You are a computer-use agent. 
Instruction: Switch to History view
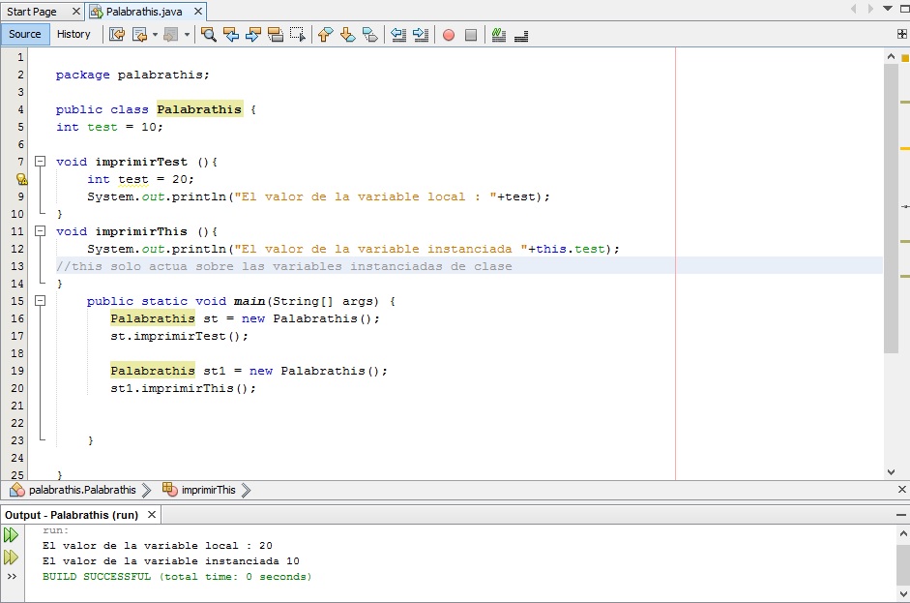click(73, 34)
